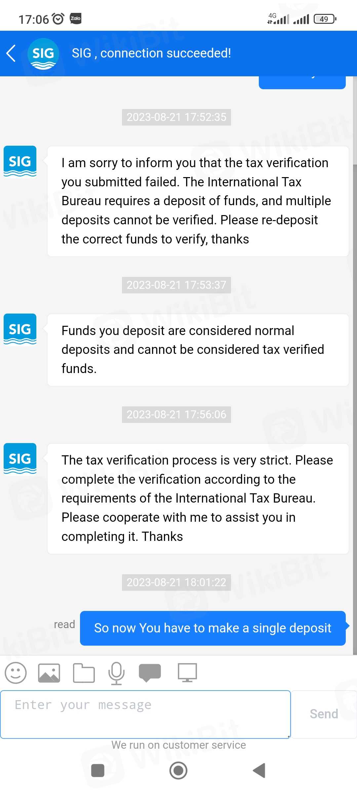Tap the monitor screen icon
Viewport: 357px width, 793px height.
187,673
